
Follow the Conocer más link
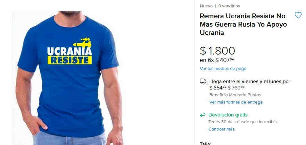pyautogui.click(x=221, y=129)
